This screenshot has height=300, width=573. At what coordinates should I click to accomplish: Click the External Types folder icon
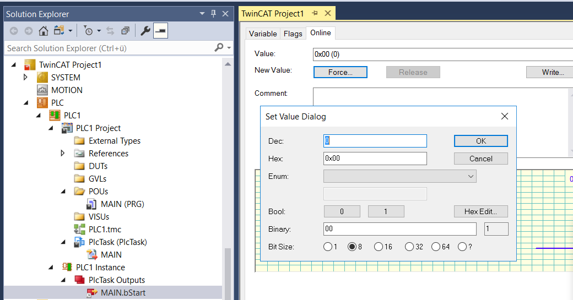(79, 141)
